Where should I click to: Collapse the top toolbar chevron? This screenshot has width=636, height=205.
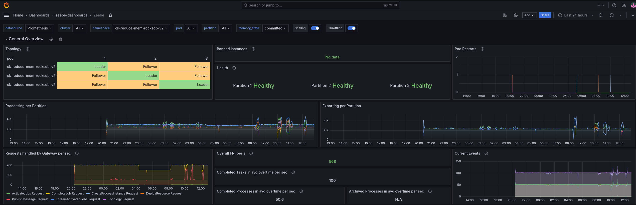pos(633,15)
